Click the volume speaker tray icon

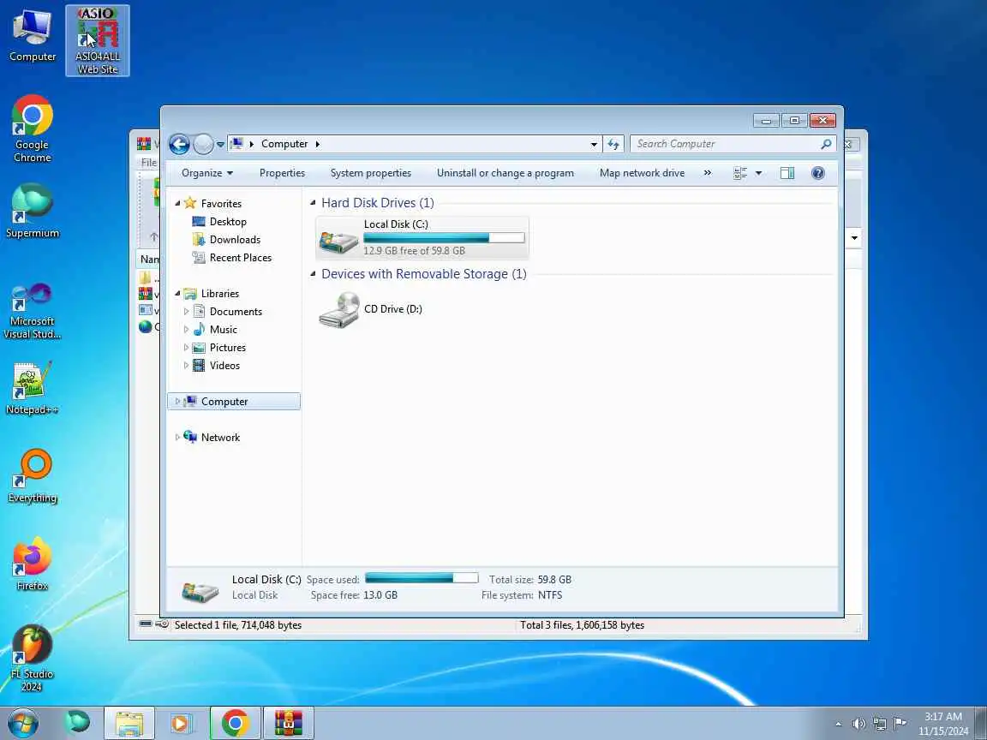(x=858, y=724)
